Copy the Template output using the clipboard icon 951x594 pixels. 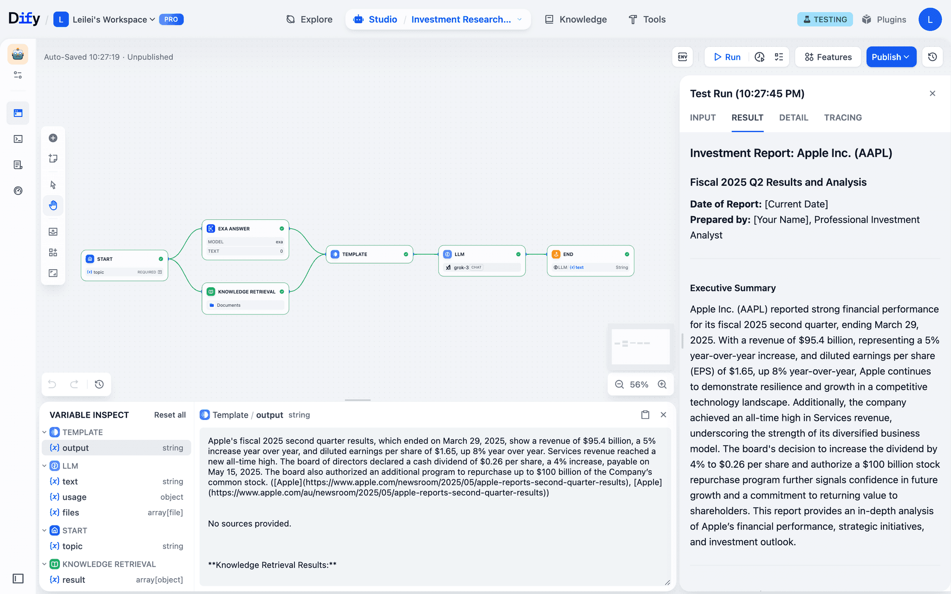pyautogui.click(x=645, y=414)
